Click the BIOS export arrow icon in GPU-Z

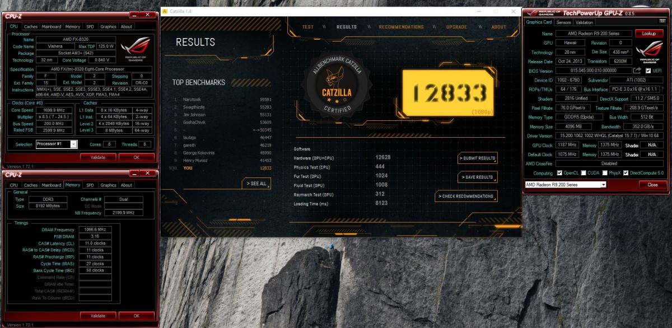click(637, 71)
